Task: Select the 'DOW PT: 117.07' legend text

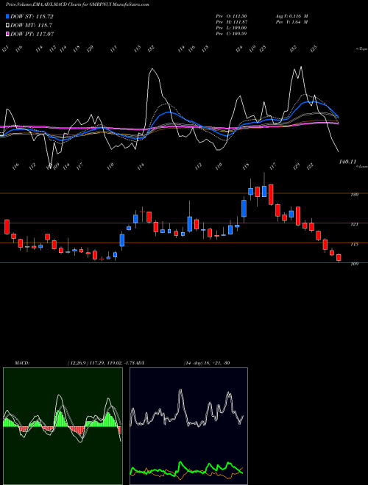Action: click(32, 34)
